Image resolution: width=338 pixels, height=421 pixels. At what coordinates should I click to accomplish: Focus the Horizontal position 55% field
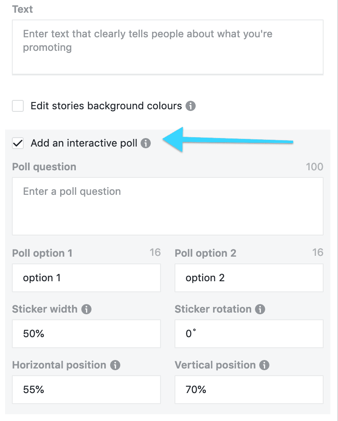[x=86, y=390]
